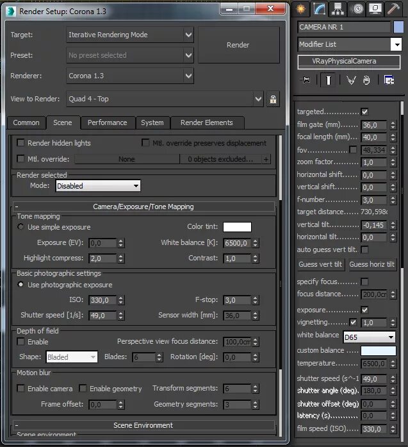Enable the Mtl. override checkbox
The image size is (408, 447).
(x=20, y=158)
